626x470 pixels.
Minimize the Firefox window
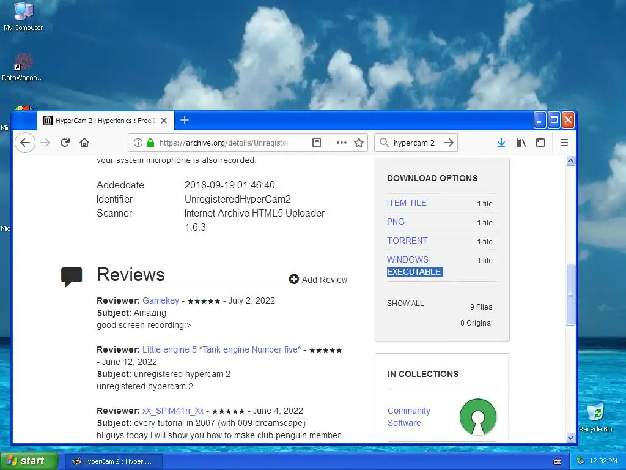click(539, 120)
